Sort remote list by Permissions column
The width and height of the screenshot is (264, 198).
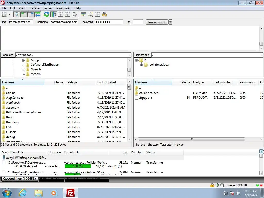[x=247, y=82]
